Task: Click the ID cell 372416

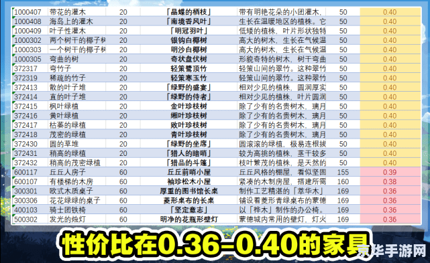Action: (25, 116)
